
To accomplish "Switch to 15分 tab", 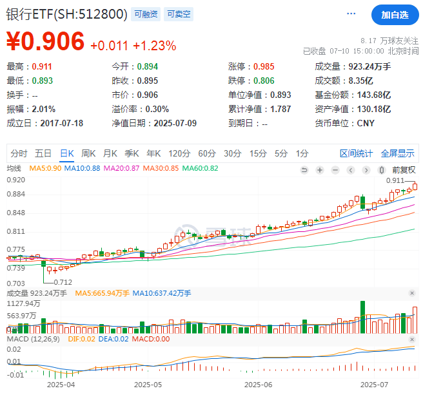I will (258, 153).
